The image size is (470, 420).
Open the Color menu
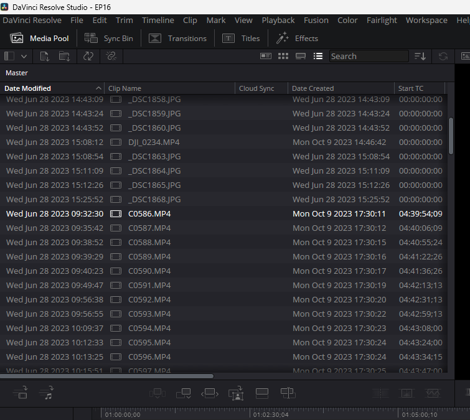347,20
